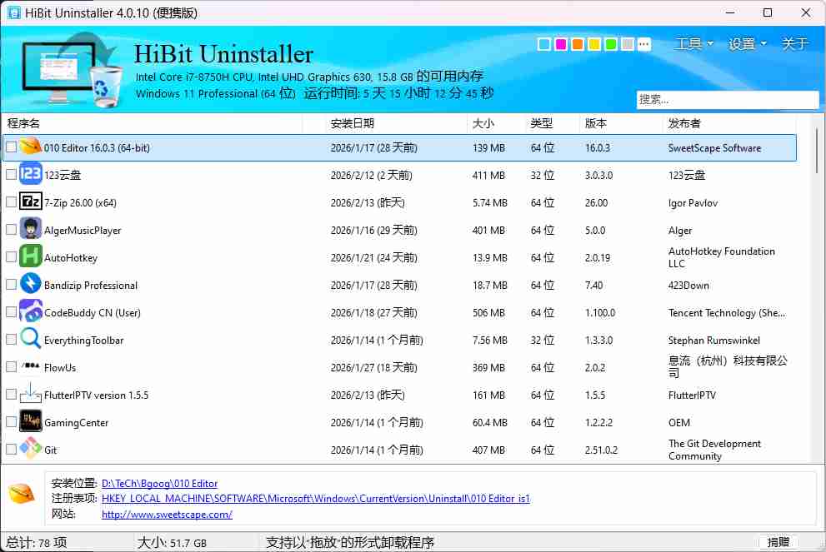Pick the magenta theme color swatch

point(560,44)
